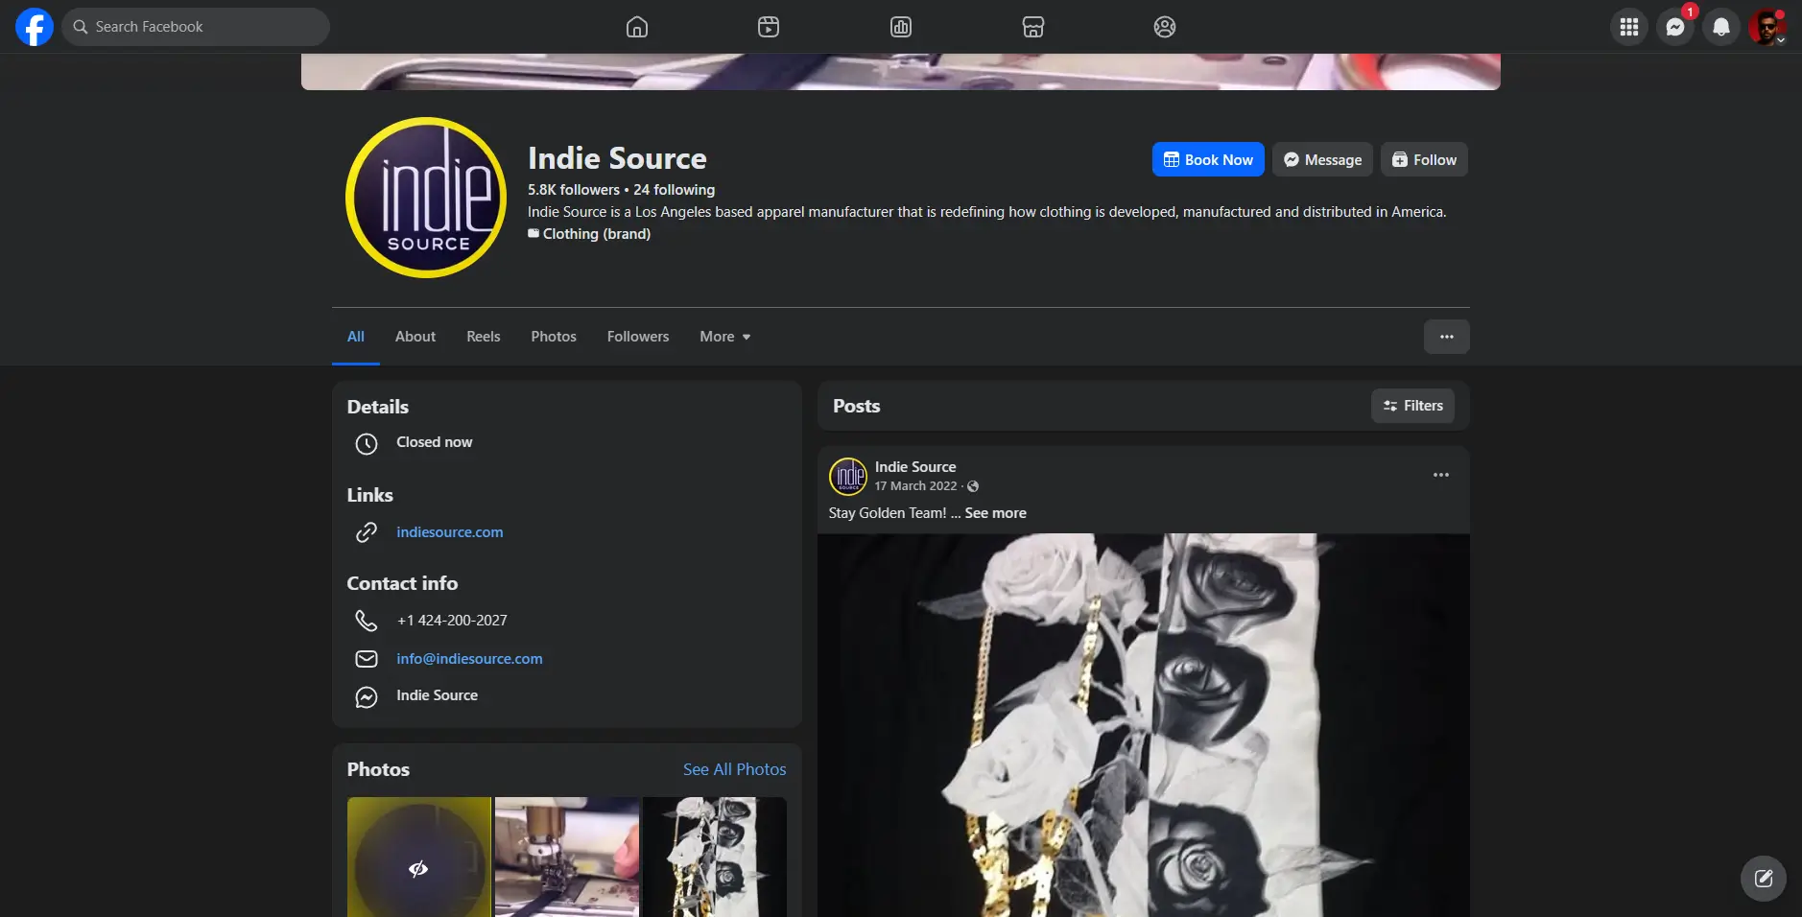Open the page options three-dots button
The image size is (1802, 917).
click(x=1447, y=337)
